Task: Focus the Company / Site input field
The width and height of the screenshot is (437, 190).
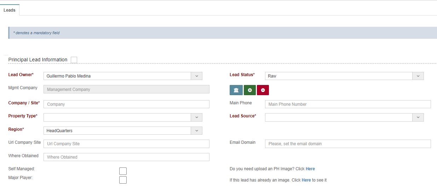Action: click(x=126, y=104)
